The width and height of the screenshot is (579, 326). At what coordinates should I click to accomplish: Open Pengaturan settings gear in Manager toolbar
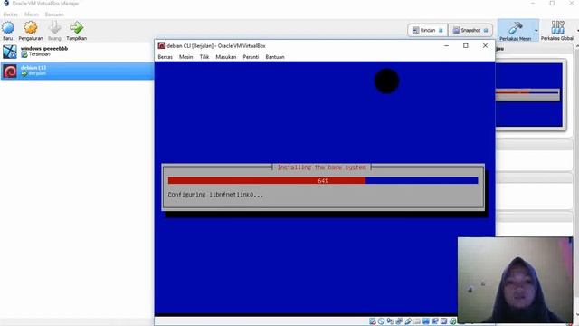[x=31, y=28]
